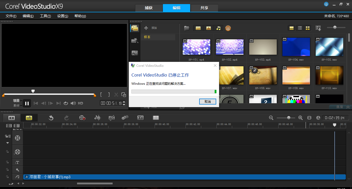Select the 邓丽君 - 小城故事(1).mp3 audio clip
The height and width of the screenshot is (189, 352).
pos(184,177)
